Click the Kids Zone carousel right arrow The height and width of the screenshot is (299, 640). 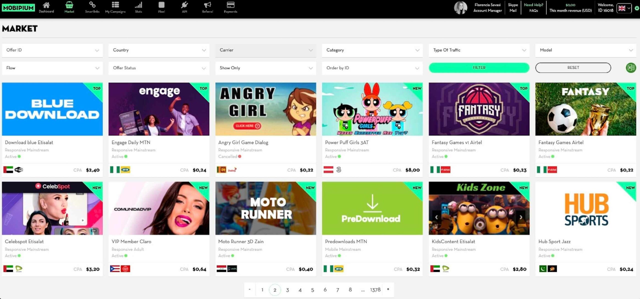click(521, 217)
